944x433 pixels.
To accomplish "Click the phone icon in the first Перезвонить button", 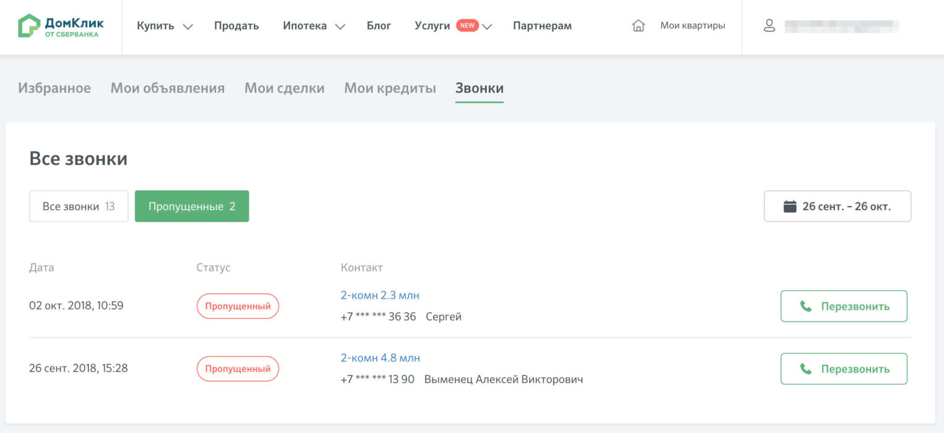I will [805, 306].
